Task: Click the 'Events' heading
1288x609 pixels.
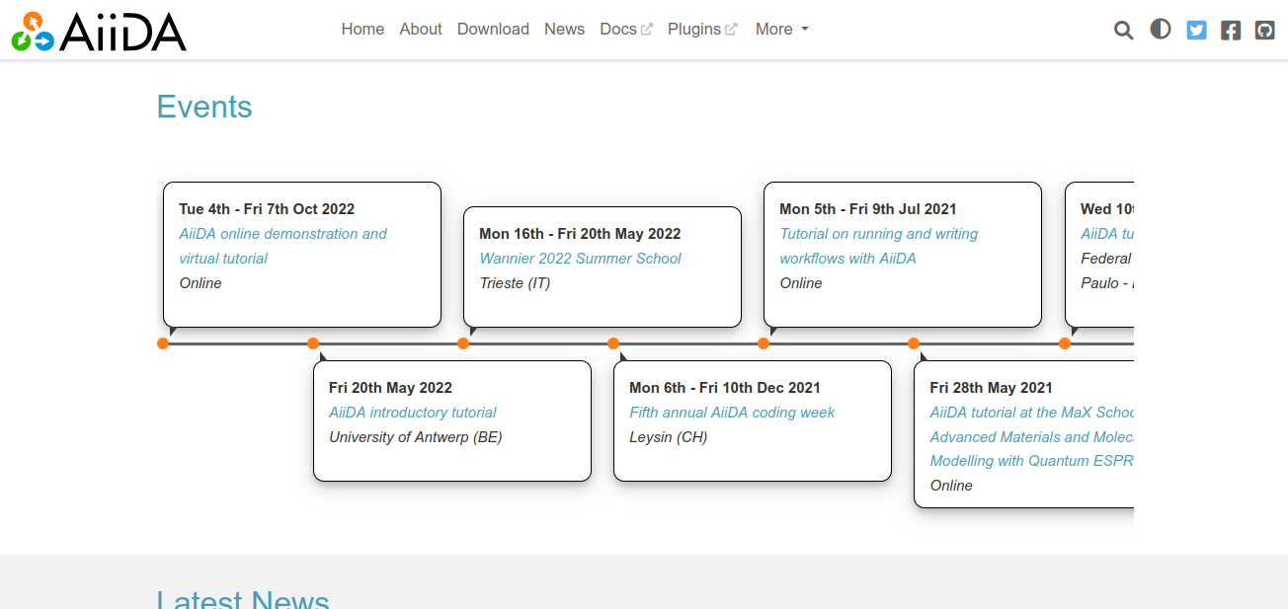Action: point(204,107)
